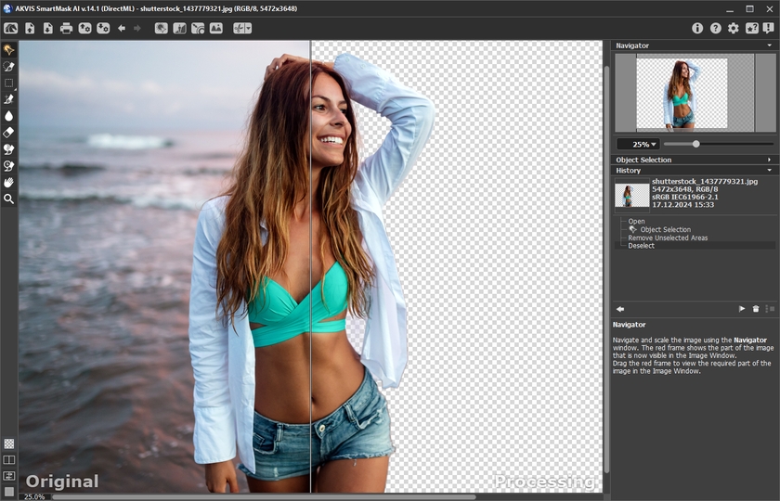Toggle the solid gray background mode
Screen dimensions: 780x501
pyautogui.click(x=8, y=492)
